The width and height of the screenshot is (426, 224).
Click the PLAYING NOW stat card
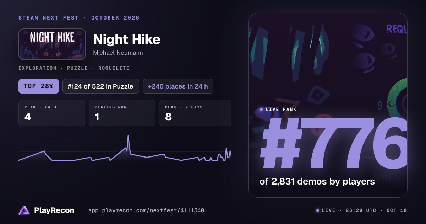[x=122, y=113]
